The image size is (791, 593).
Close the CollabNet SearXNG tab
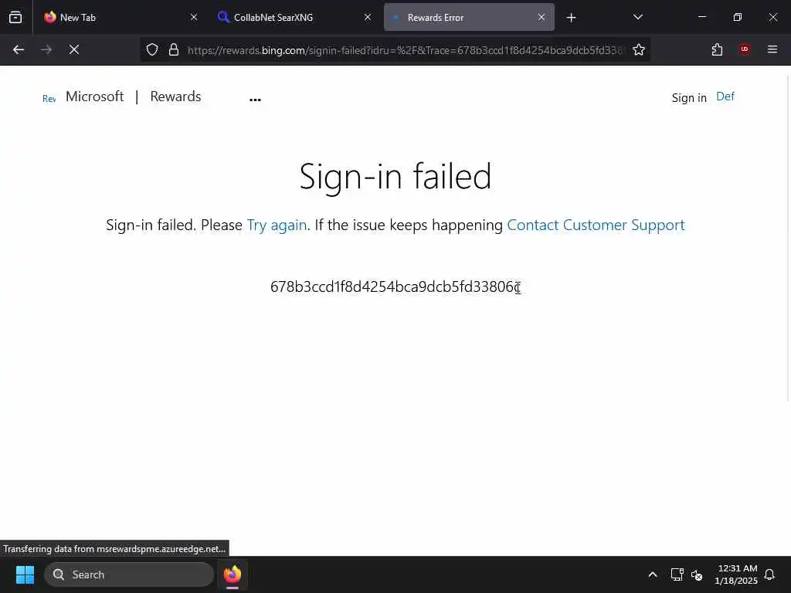[368, 17]
